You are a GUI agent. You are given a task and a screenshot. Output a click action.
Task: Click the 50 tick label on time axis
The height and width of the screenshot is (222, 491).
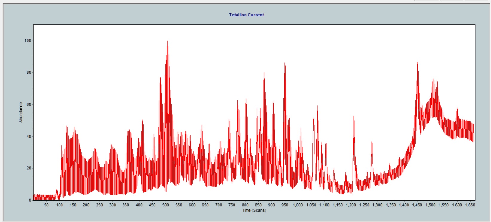46,205
